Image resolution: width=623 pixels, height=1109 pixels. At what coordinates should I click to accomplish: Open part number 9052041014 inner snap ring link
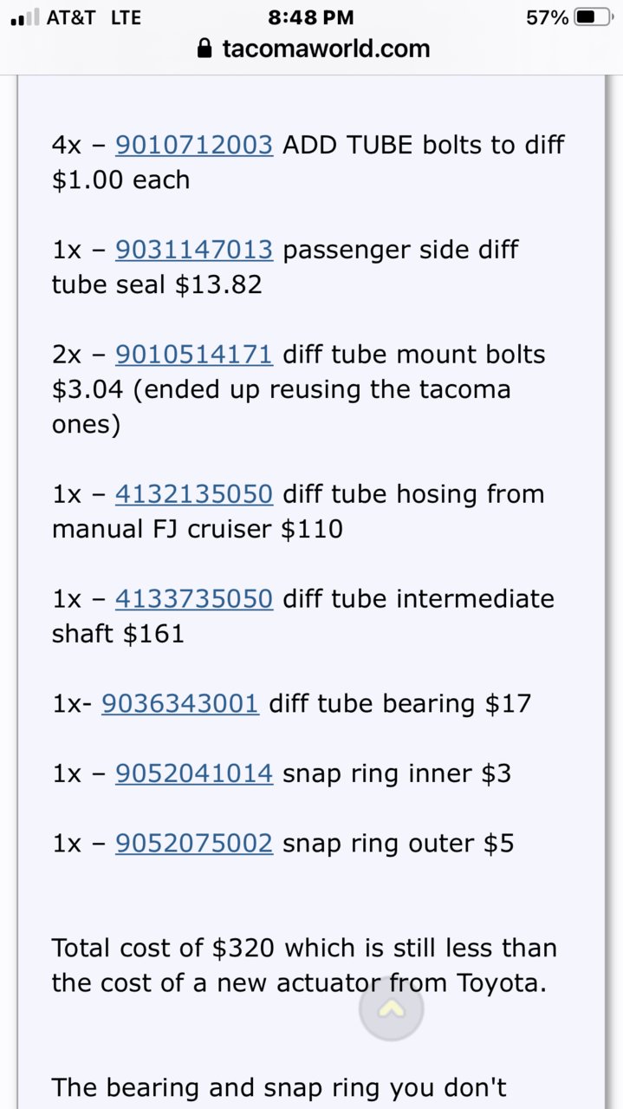click(x=194, y=773)
